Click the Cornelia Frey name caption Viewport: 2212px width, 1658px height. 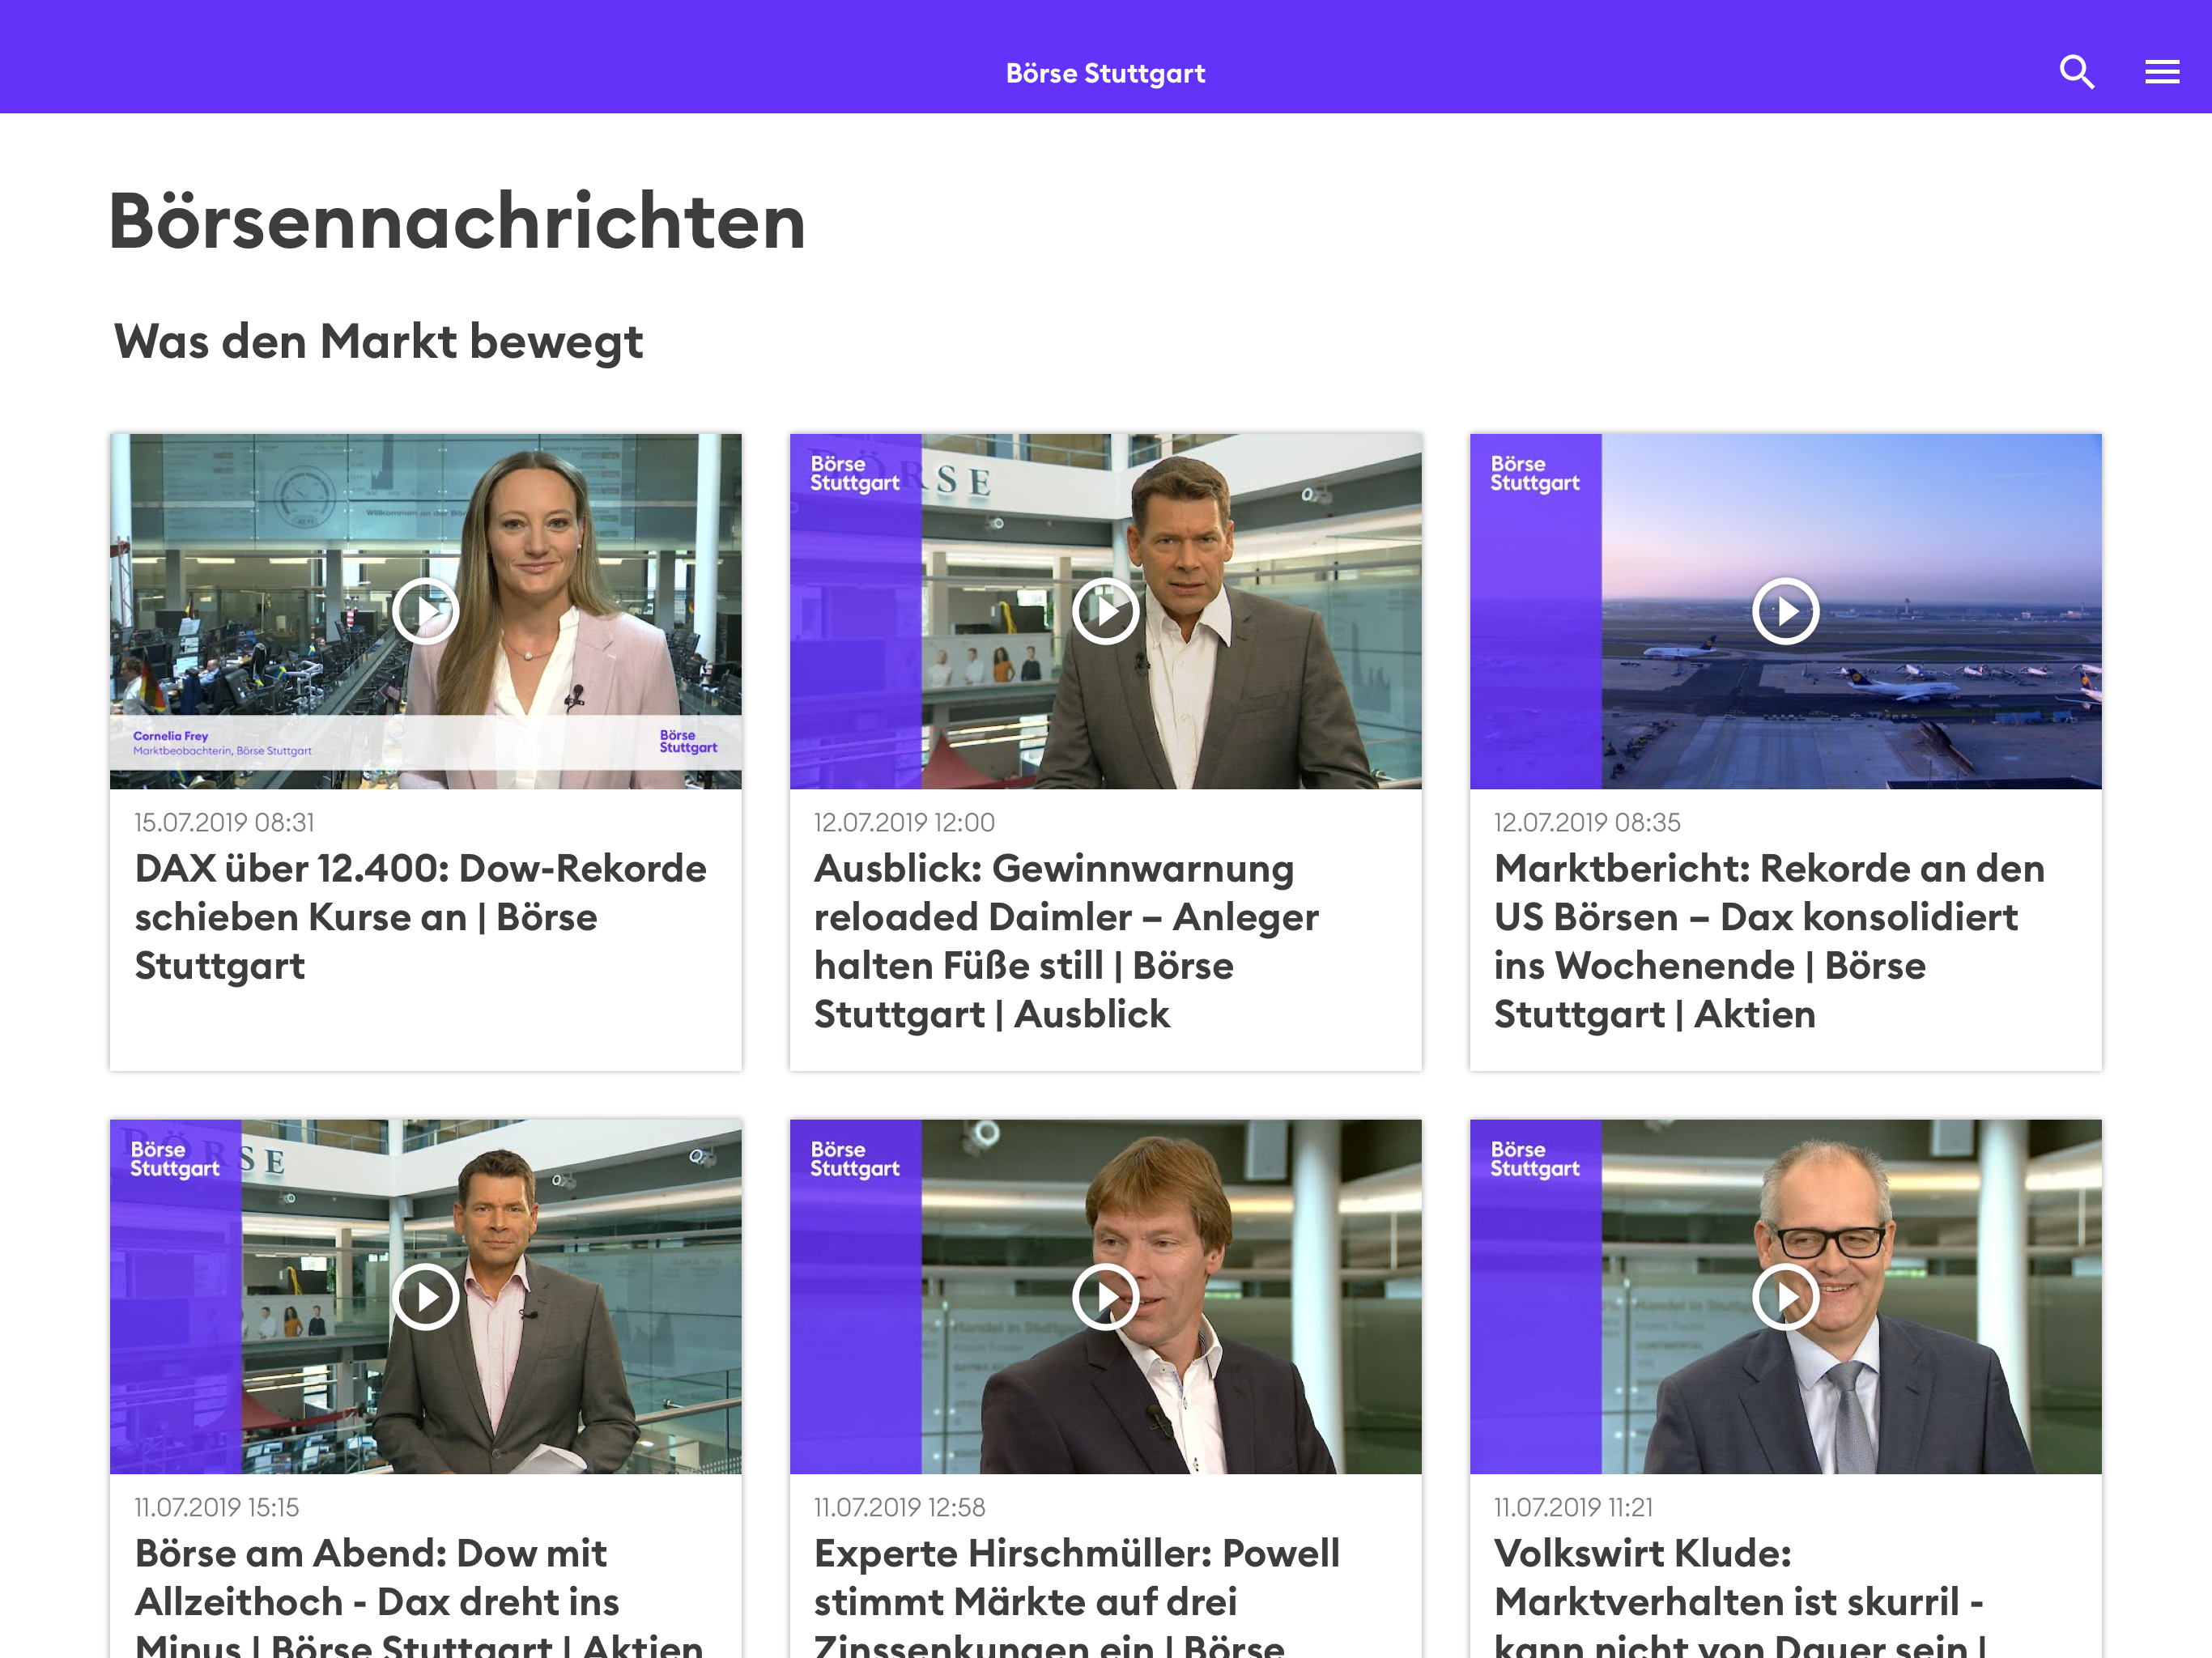pyautogui.click(x=171, y=736)
